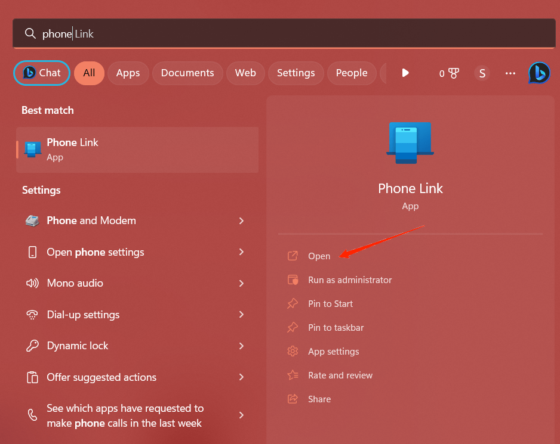Viewport: 560px width, 444px height.
Task: Click the Share icon
Action: coord(293,399)
